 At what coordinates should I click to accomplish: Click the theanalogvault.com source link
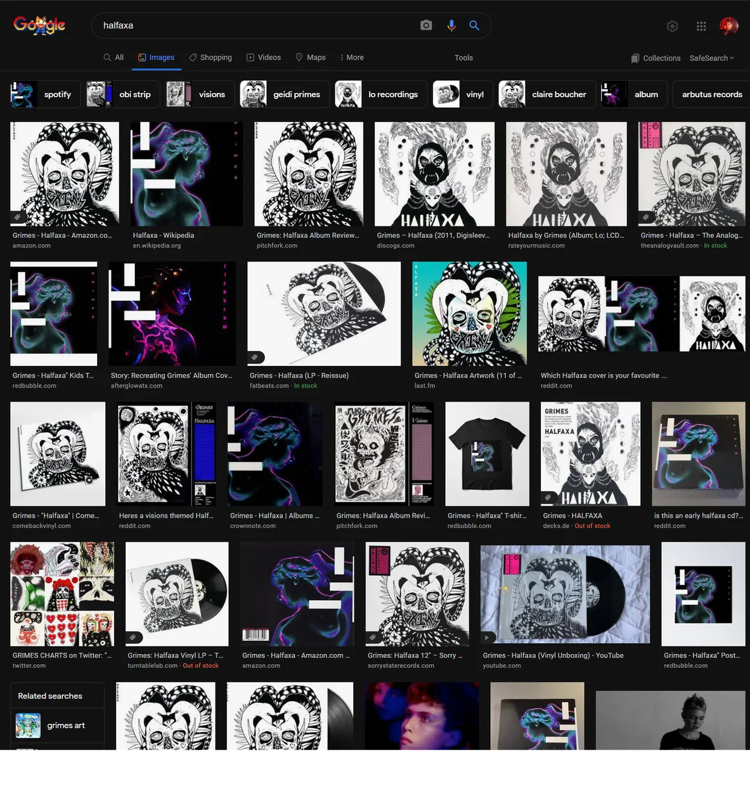point(670,246)
